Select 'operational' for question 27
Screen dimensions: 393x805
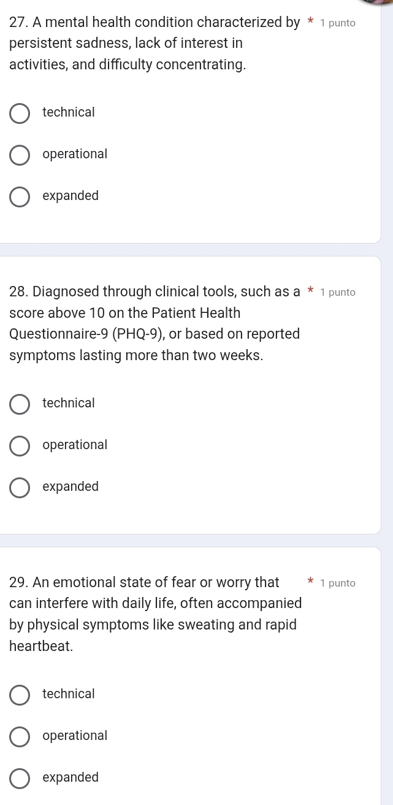click(x=20, y=155)
